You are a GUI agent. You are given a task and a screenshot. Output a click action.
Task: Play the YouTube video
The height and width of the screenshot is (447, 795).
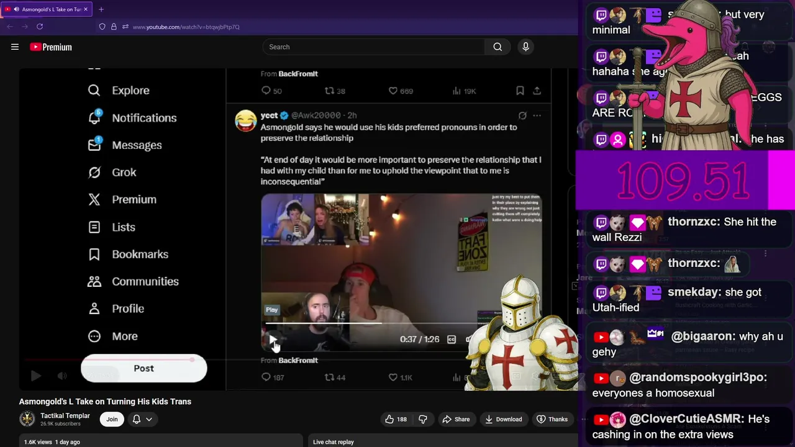36,376
